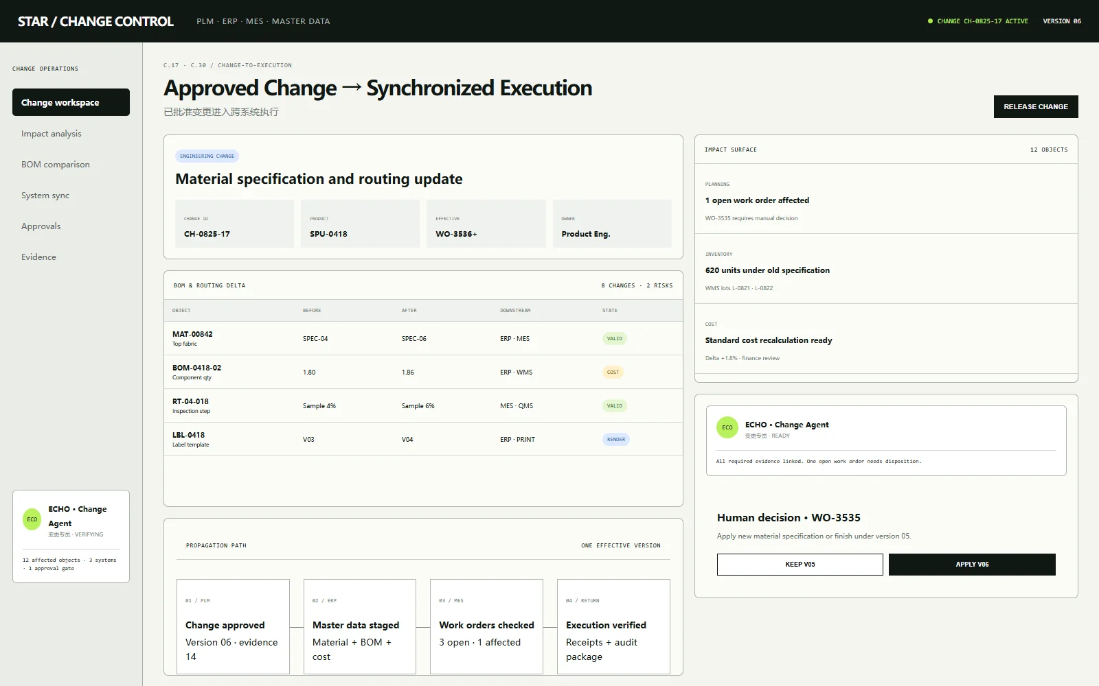
Task: Click KEEP V05 button
Action: [800, 565]
